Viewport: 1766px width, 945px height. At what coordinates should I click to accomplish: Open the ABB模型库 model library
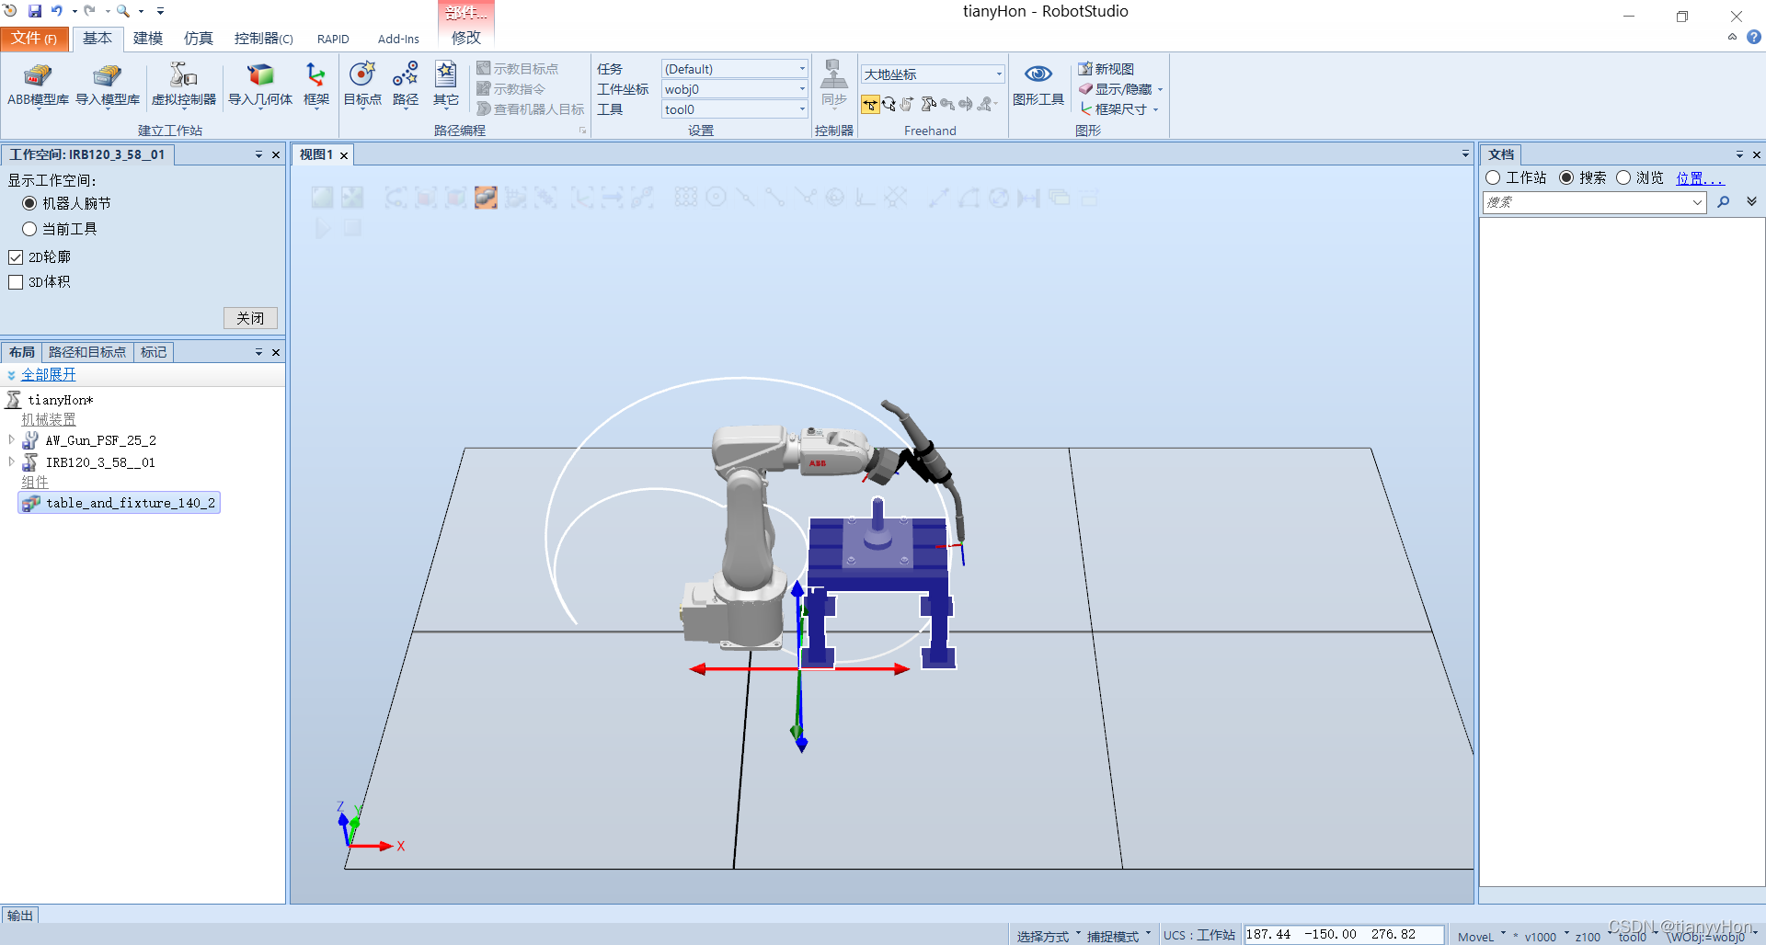click(38, 85)
